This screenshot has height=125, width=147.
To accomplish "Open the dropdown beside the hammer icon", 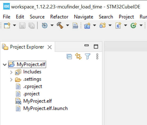I will [x=68, y=25].
